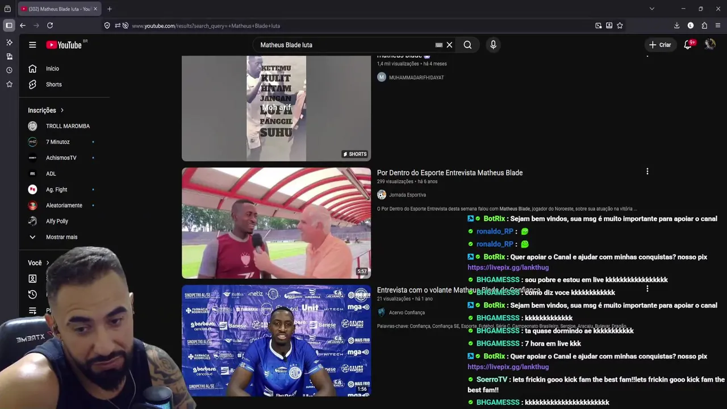727x409 pixels.
Task: Open Acervo Confiança channel link
Action: coord(407,312)
